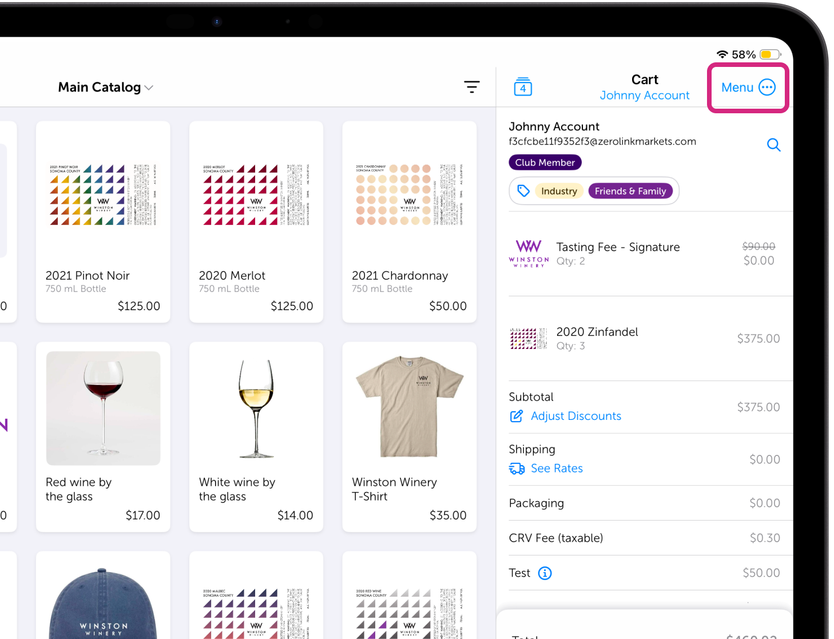Select Red wine by the glass

point(103,437)
